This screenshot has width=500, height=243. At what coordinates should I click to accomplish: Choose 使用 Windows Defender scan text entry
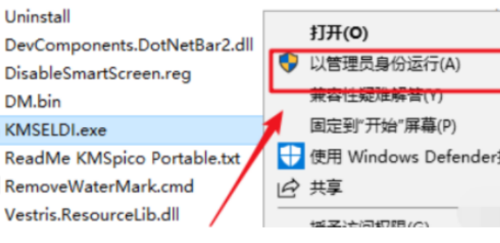405,157
